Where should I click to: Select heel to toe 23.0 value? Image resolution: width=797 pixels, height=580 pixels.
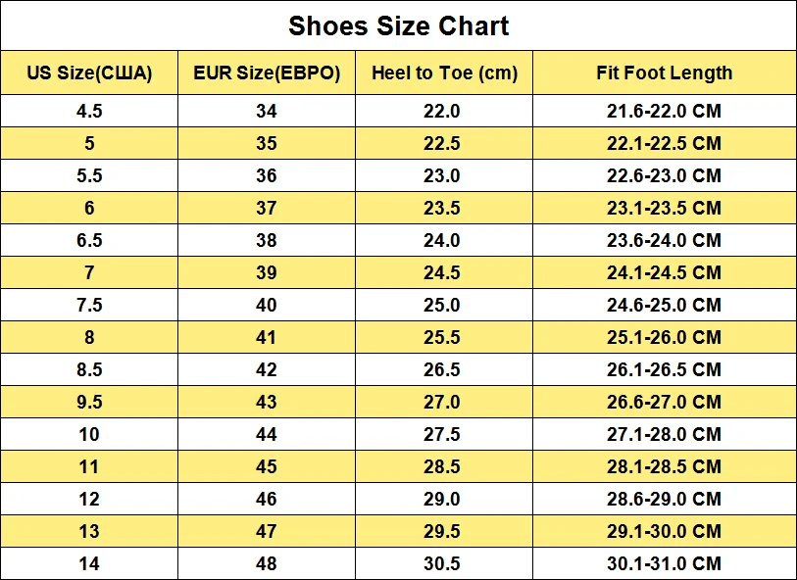pos(441,175)
